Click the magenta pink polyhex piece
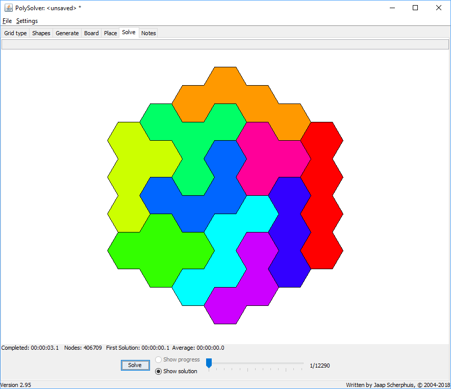Viewport: 451px width, 389px height. [x=267, y=159]
